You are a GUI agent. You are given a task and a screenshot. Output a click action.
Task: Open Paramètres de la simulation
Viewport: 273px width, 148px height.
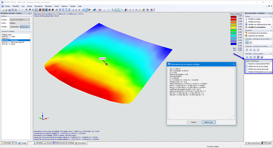click(258, 33)
